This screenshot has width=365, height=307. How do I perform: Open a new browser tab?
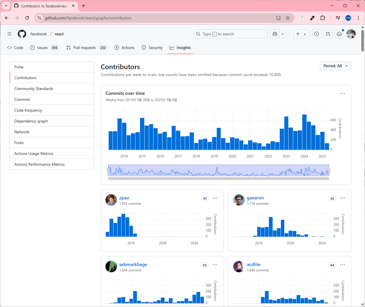84,6
